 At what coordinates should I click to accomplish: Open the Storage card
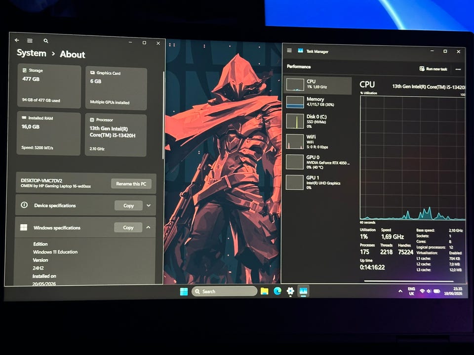pyautogui.click(x=49, y=86)
